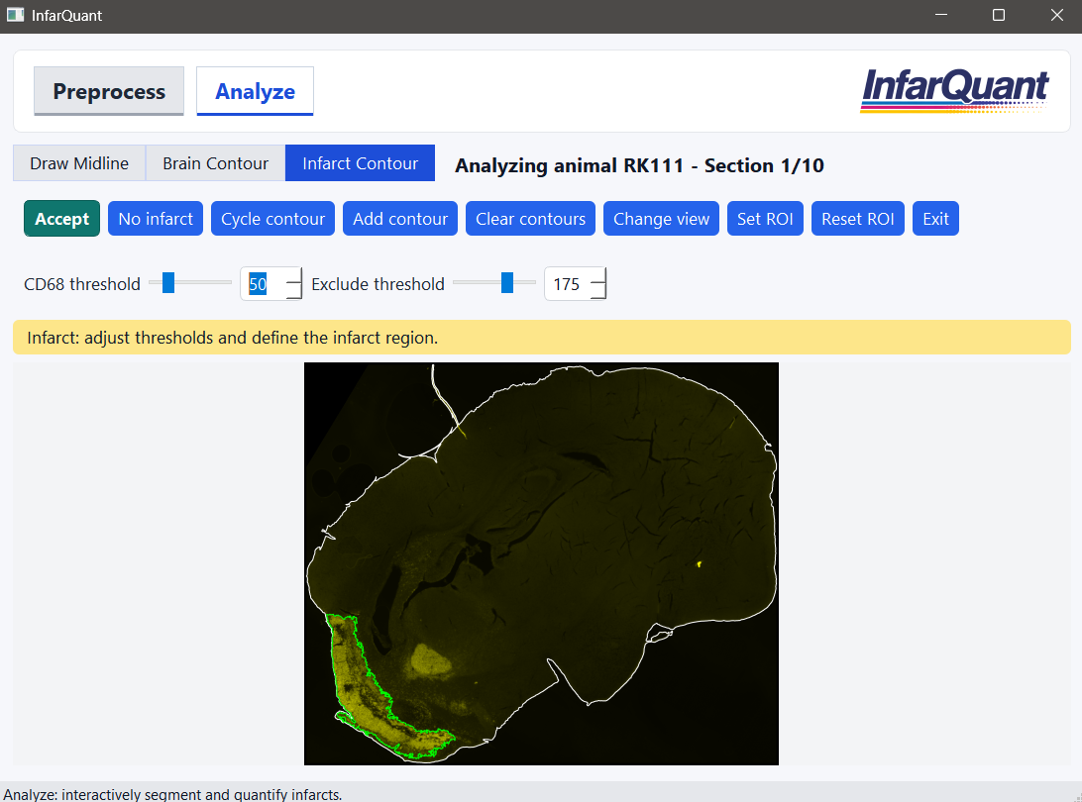Image resolution: width=1082 pixels, height=802 pixels.
Task: Set the ROI
Action: pyautogui.click(x=765, y=218)
